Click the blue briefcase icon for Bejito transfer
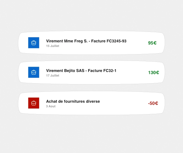 [34, 72]
